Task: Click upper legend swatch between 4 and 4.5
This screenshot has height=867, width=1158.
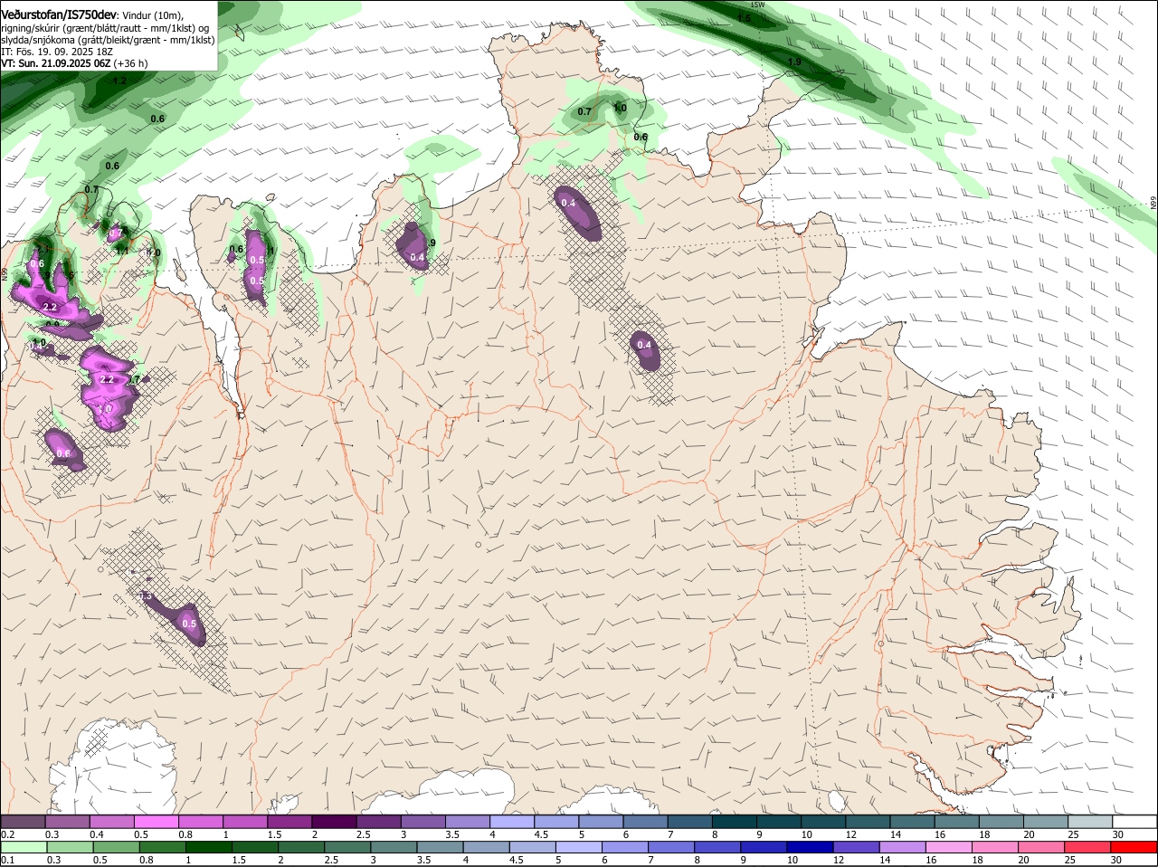Action: click(x=511, y=821)
